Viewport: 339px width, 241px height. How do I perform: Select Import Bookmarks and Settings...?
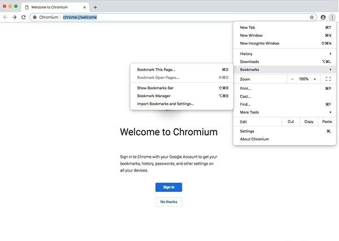(x=182, y=104)
